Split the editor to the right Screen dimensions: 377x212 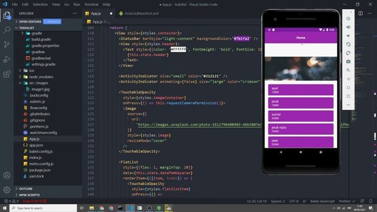coord(361,14)
